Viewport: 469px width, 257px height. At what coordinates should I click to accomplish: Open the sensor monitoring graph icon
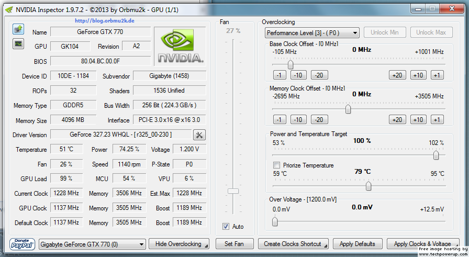[x=18, y=44]
